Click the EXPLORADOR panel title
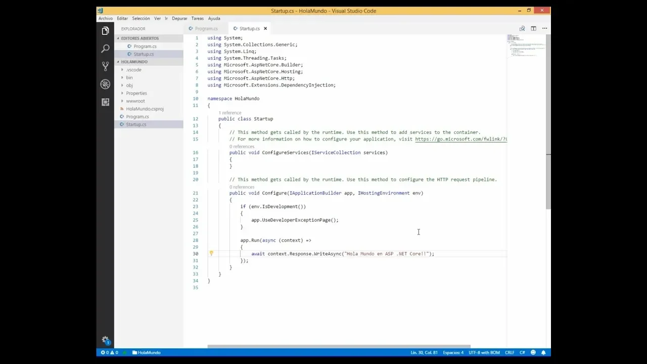Image resolution: width=647 pixels, height=364 pixels. tap(133, 29)
